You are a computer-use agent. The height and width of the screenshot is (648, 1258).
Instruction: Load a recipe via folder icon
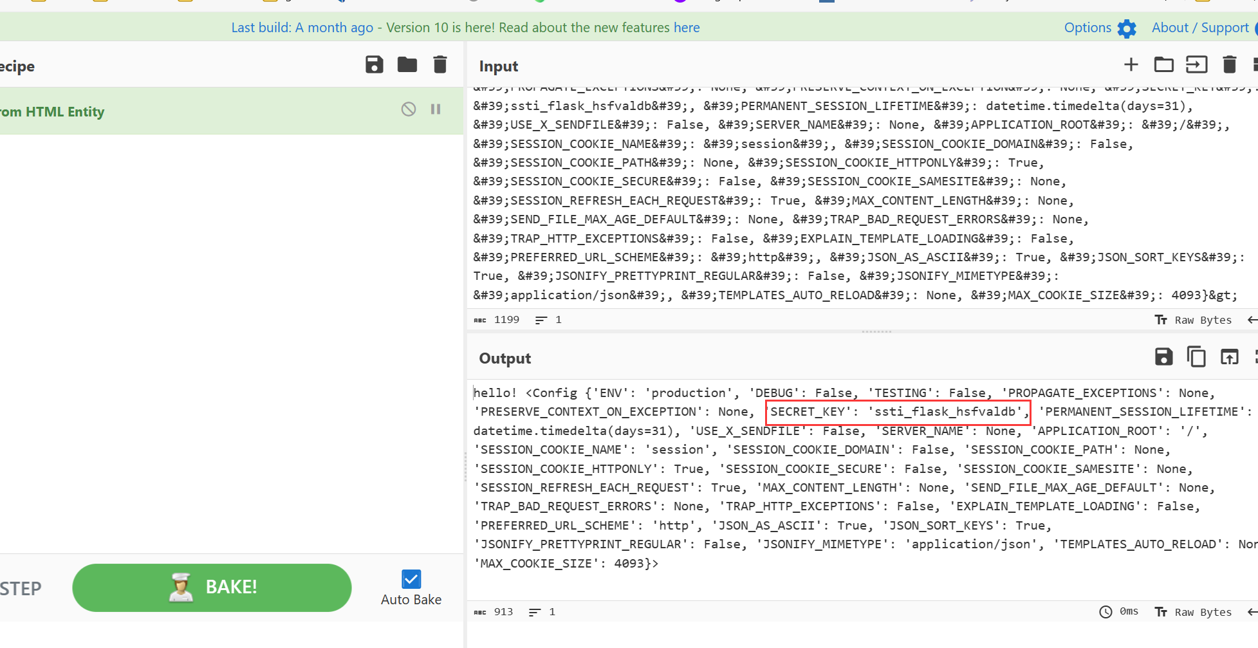pyautogui.click(x=407, y=65)
